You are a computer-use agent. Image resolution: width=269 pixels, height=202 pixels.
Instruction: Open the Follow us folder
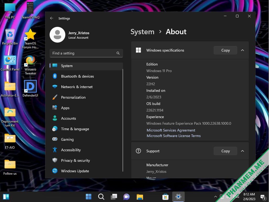coord(10,167)
